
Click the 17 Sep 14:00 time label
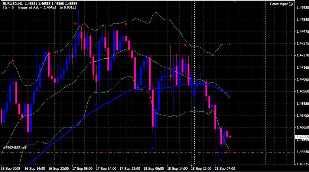(x=106, y=169)
